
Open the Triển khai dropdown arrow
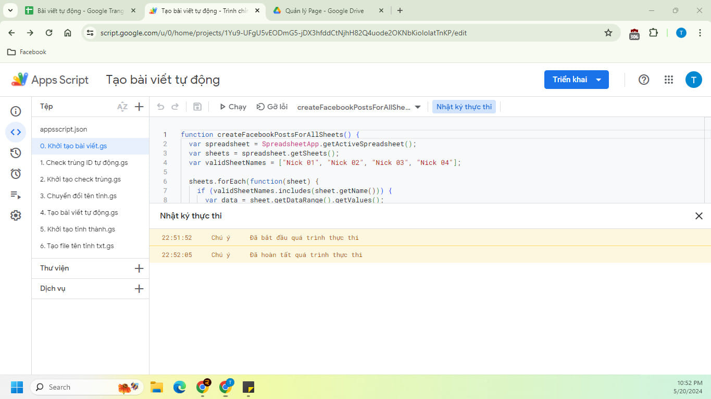[598, 80]
